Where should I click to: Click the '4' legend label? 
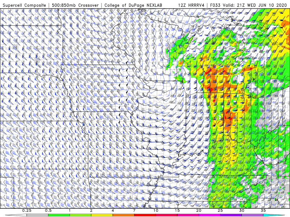pyautogui.click(x=113, y=210)
